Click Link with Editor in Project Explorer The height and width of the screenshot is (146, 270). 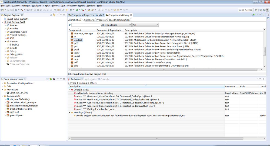click(54, 15)
